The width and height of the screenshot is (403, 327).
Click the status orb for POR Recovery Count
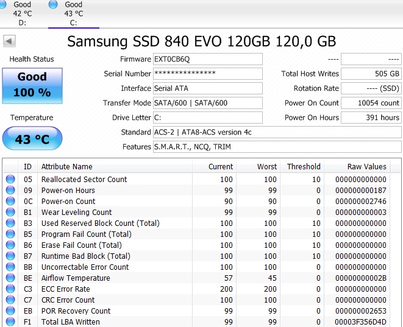10,311
